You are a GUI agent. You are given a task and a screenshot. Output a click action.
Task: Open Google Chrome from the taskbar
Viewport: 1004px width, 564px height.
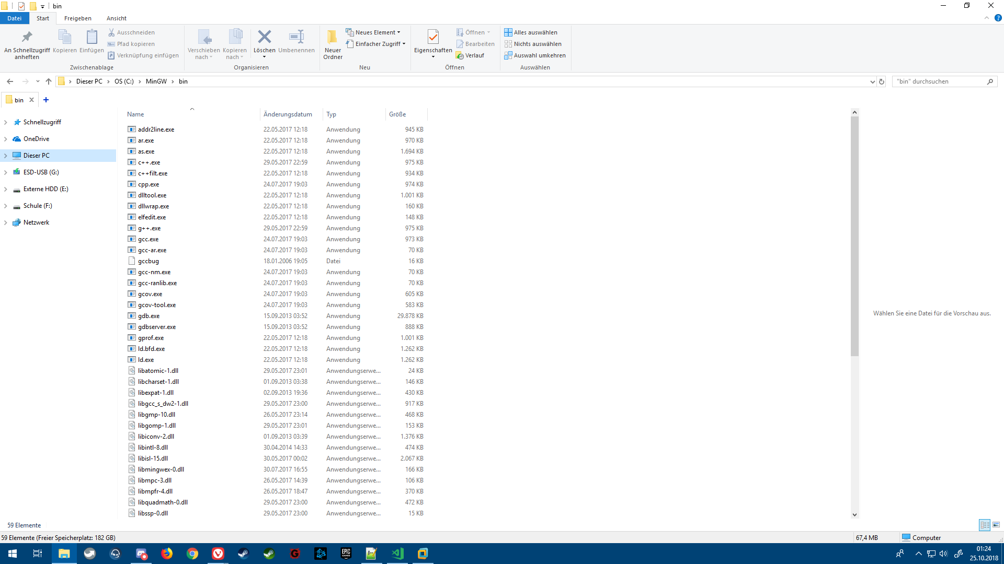(x=192, y=554)
